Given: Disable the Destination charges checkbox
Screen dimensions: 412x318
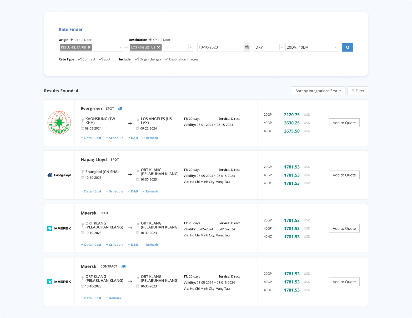Looking at the screenshot, I should click(166, 59).
